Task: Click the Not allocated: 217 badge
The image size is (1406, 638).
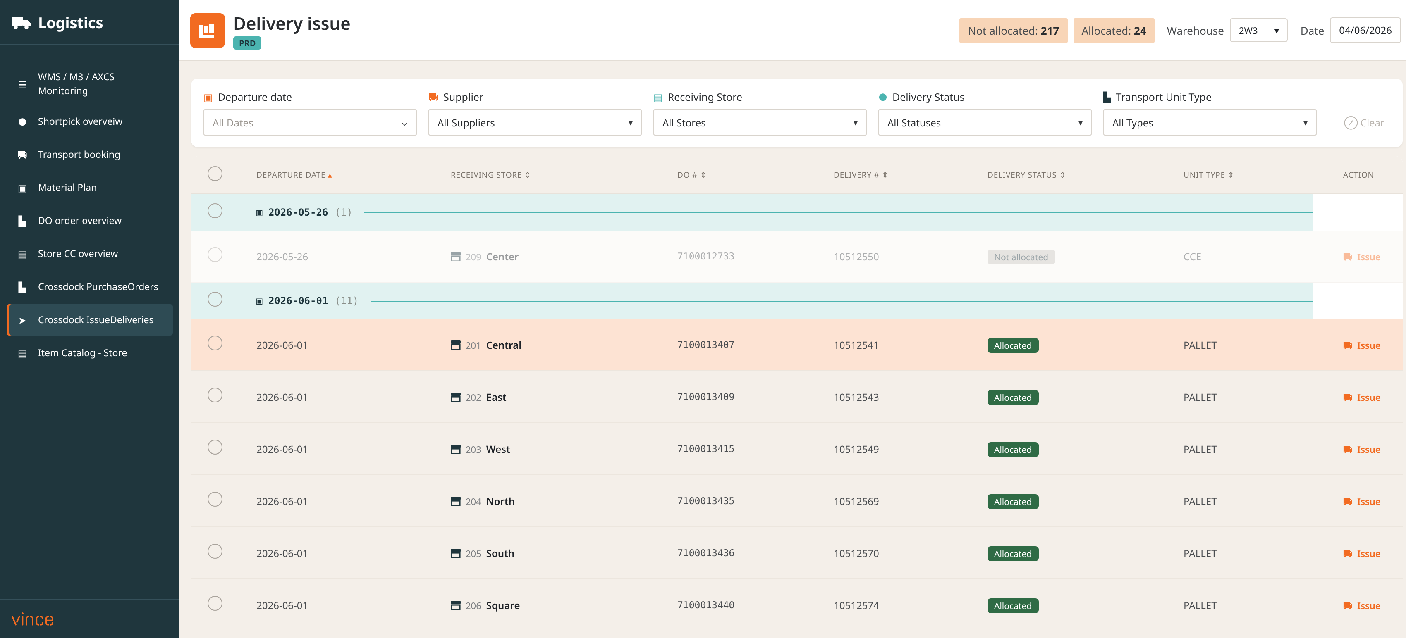Action: coord(1013,31)
